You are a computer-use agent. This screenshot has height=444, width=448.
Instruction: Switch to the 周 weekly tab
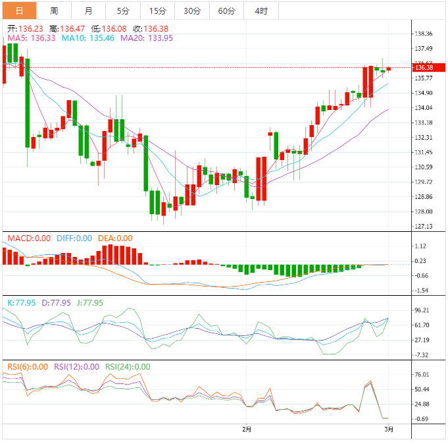54,11
